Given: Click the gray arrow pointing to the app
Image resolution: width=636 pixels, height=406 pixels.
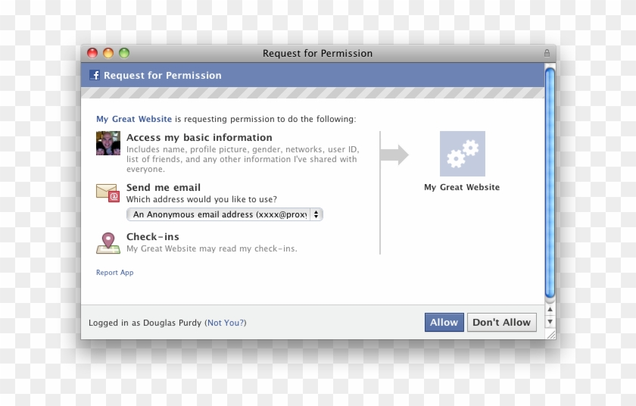Looking at the screenshot, I should coord(394,155).
